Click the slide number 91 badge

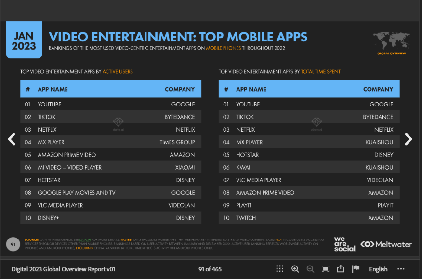[x=13, y=244]
